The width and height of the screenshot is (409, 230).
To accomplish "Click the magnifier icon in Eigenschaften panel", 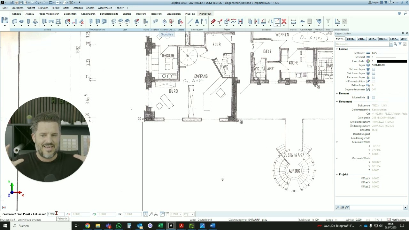I will click(x=395, y=44).
